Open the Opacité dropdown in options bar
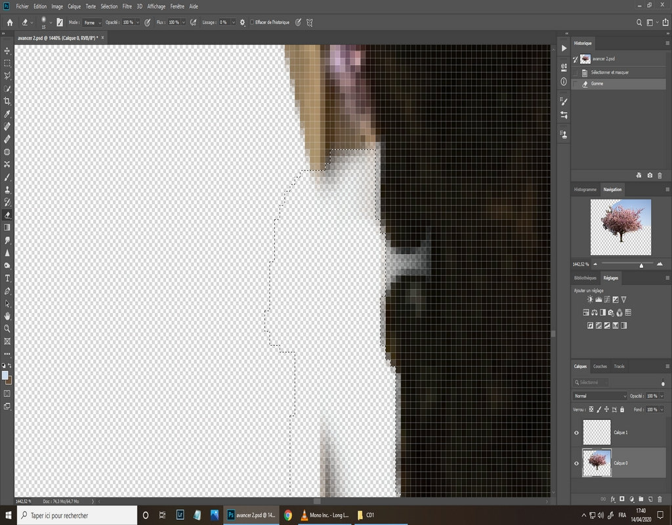The image size is (672, 525). 138,22
